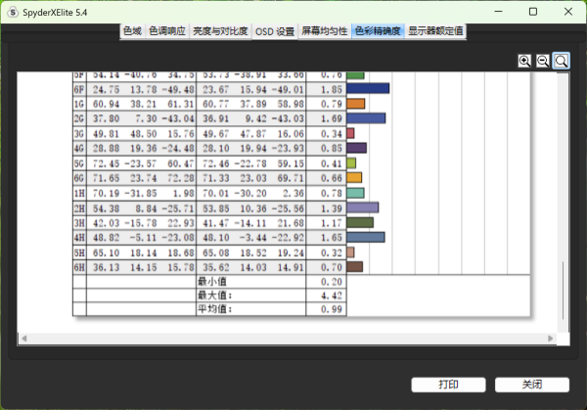
Task: Click the 最大值 label
Action: 215,296
